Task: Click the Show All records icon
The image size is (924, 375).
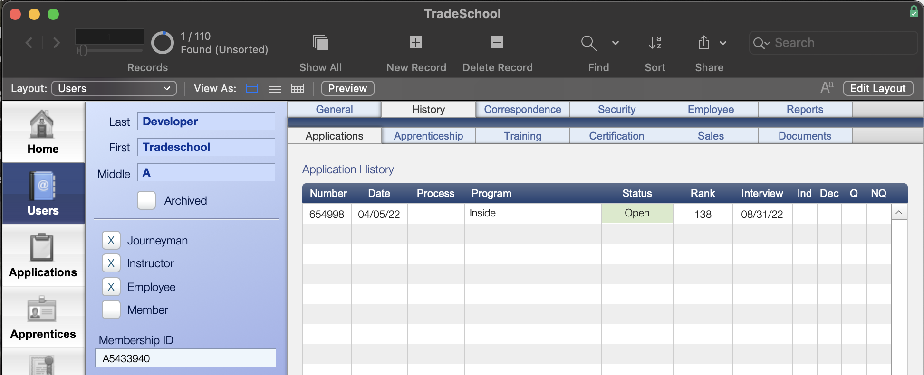Action: coord(321,43)
